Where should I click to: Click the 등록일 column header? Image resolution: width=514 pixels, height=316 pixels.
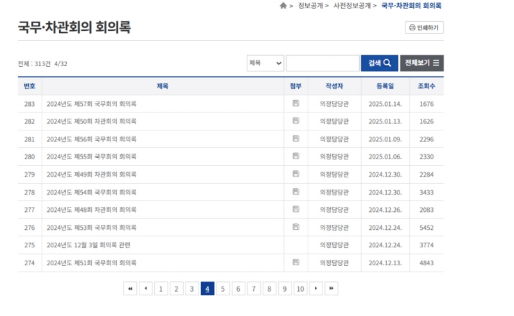[385, 86]
